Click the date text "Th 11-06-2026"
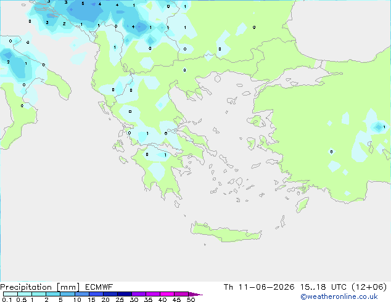Screen dimensions: 391x302 pyautogui.click(x=259, y=287)
